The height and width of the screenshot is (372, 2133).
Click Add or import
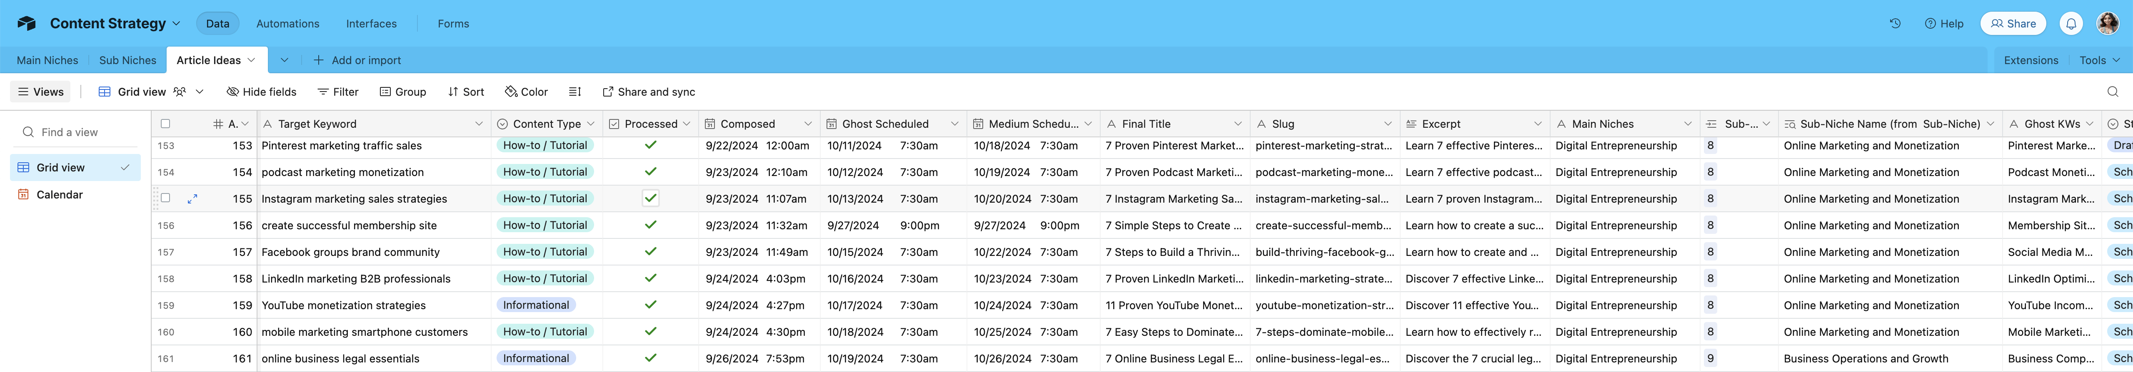[357, 60]
